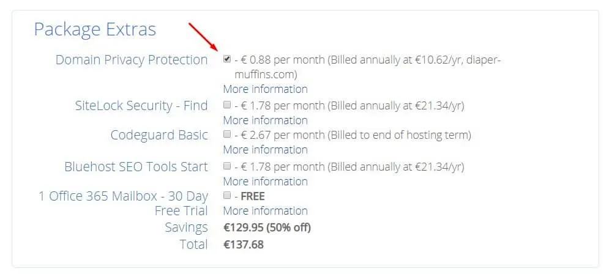
Task: View More information for Codeguard Basic
Action: click(265, 149)
